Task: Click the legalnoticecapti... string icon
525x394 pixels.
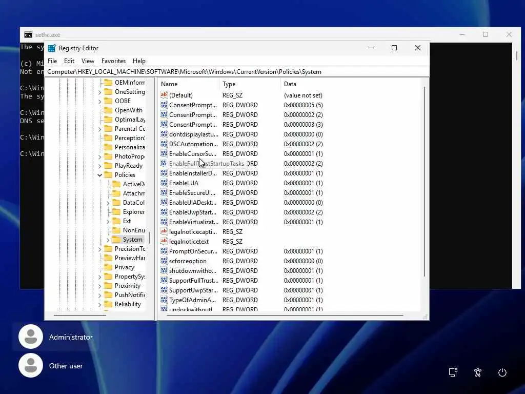Action: (x=164, y=231)
